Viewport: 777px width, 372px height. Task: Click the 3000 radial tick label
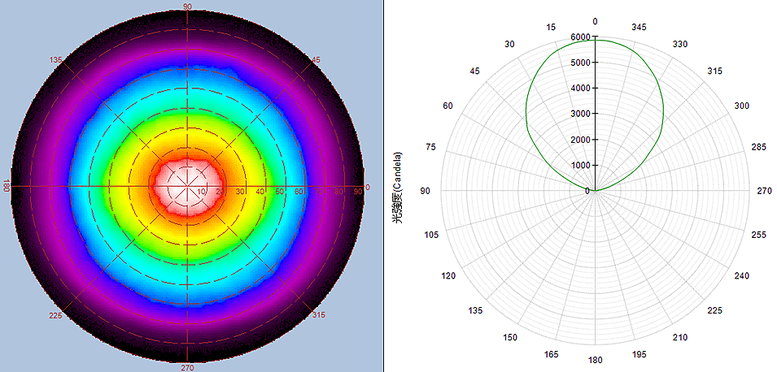coord(581,114)
